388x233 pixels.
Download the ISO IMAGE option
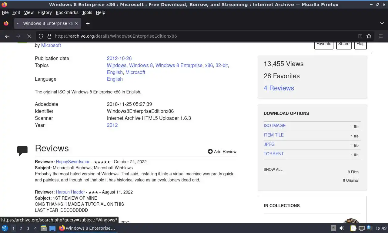tap(275, 126)
